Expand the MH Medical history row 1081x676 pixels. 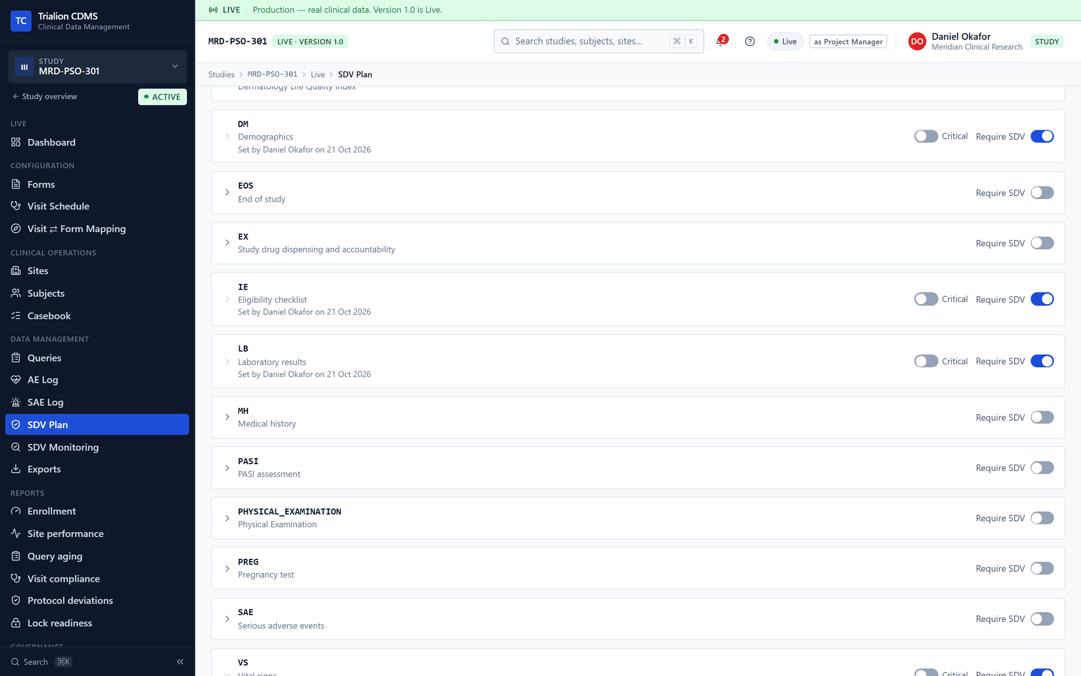(x=227, y=417)
